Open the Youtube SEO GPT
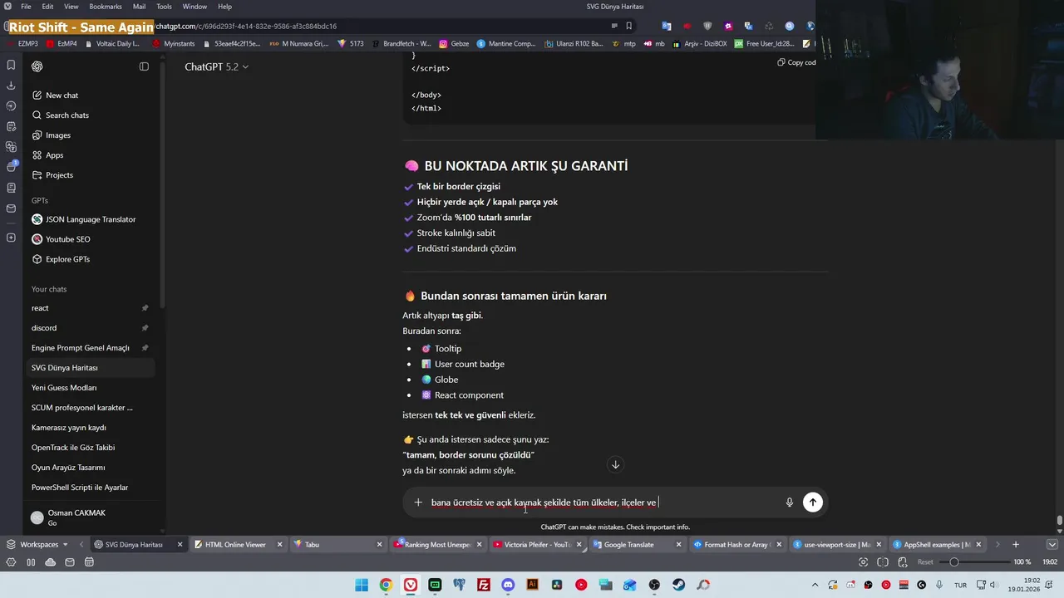Viewport: 1064px width, 598px height. pos(91,239)
